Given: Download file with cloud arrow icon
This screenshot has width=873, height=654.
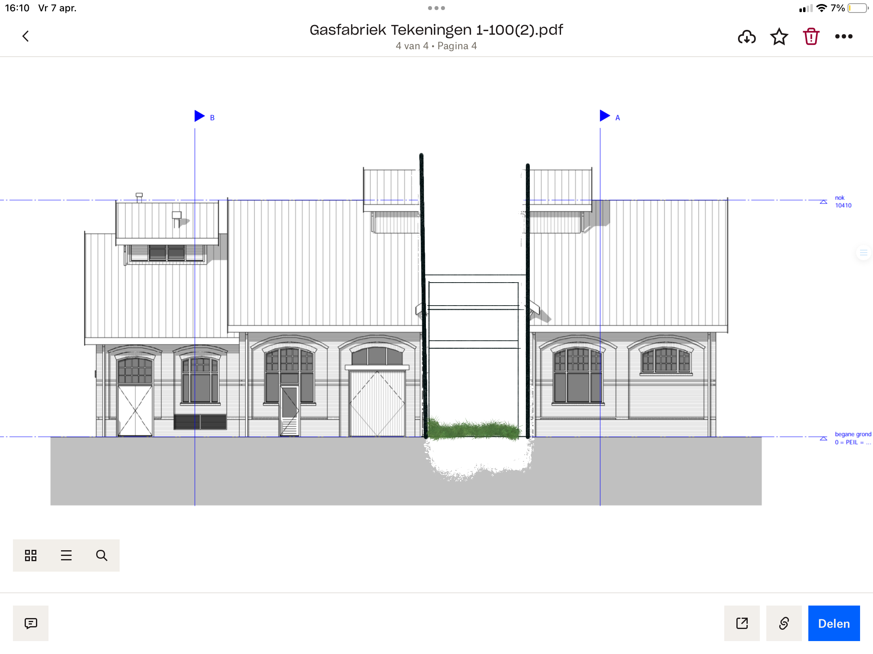Looking at the screenshot, I should pos(746,37).
